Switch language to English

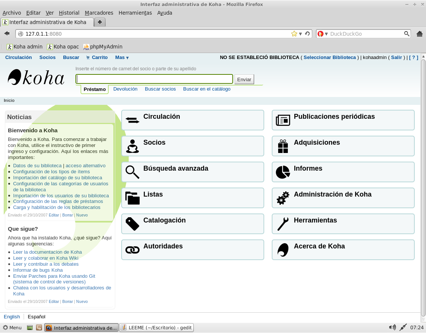[x=12, y=317]
